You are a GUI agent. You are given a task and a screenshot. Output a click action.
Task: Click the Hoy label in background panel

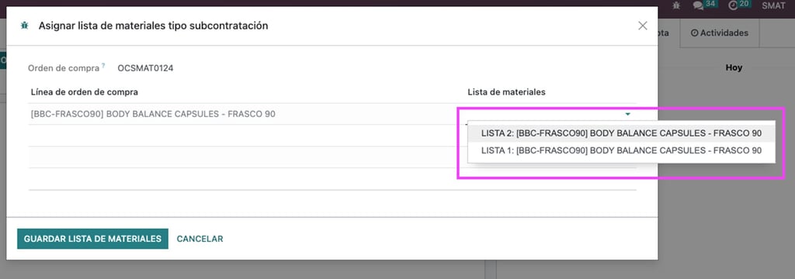click(734, 68)
